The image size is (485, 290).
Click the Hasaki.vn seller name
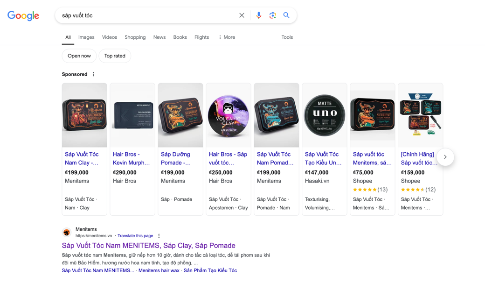[317, 181]
